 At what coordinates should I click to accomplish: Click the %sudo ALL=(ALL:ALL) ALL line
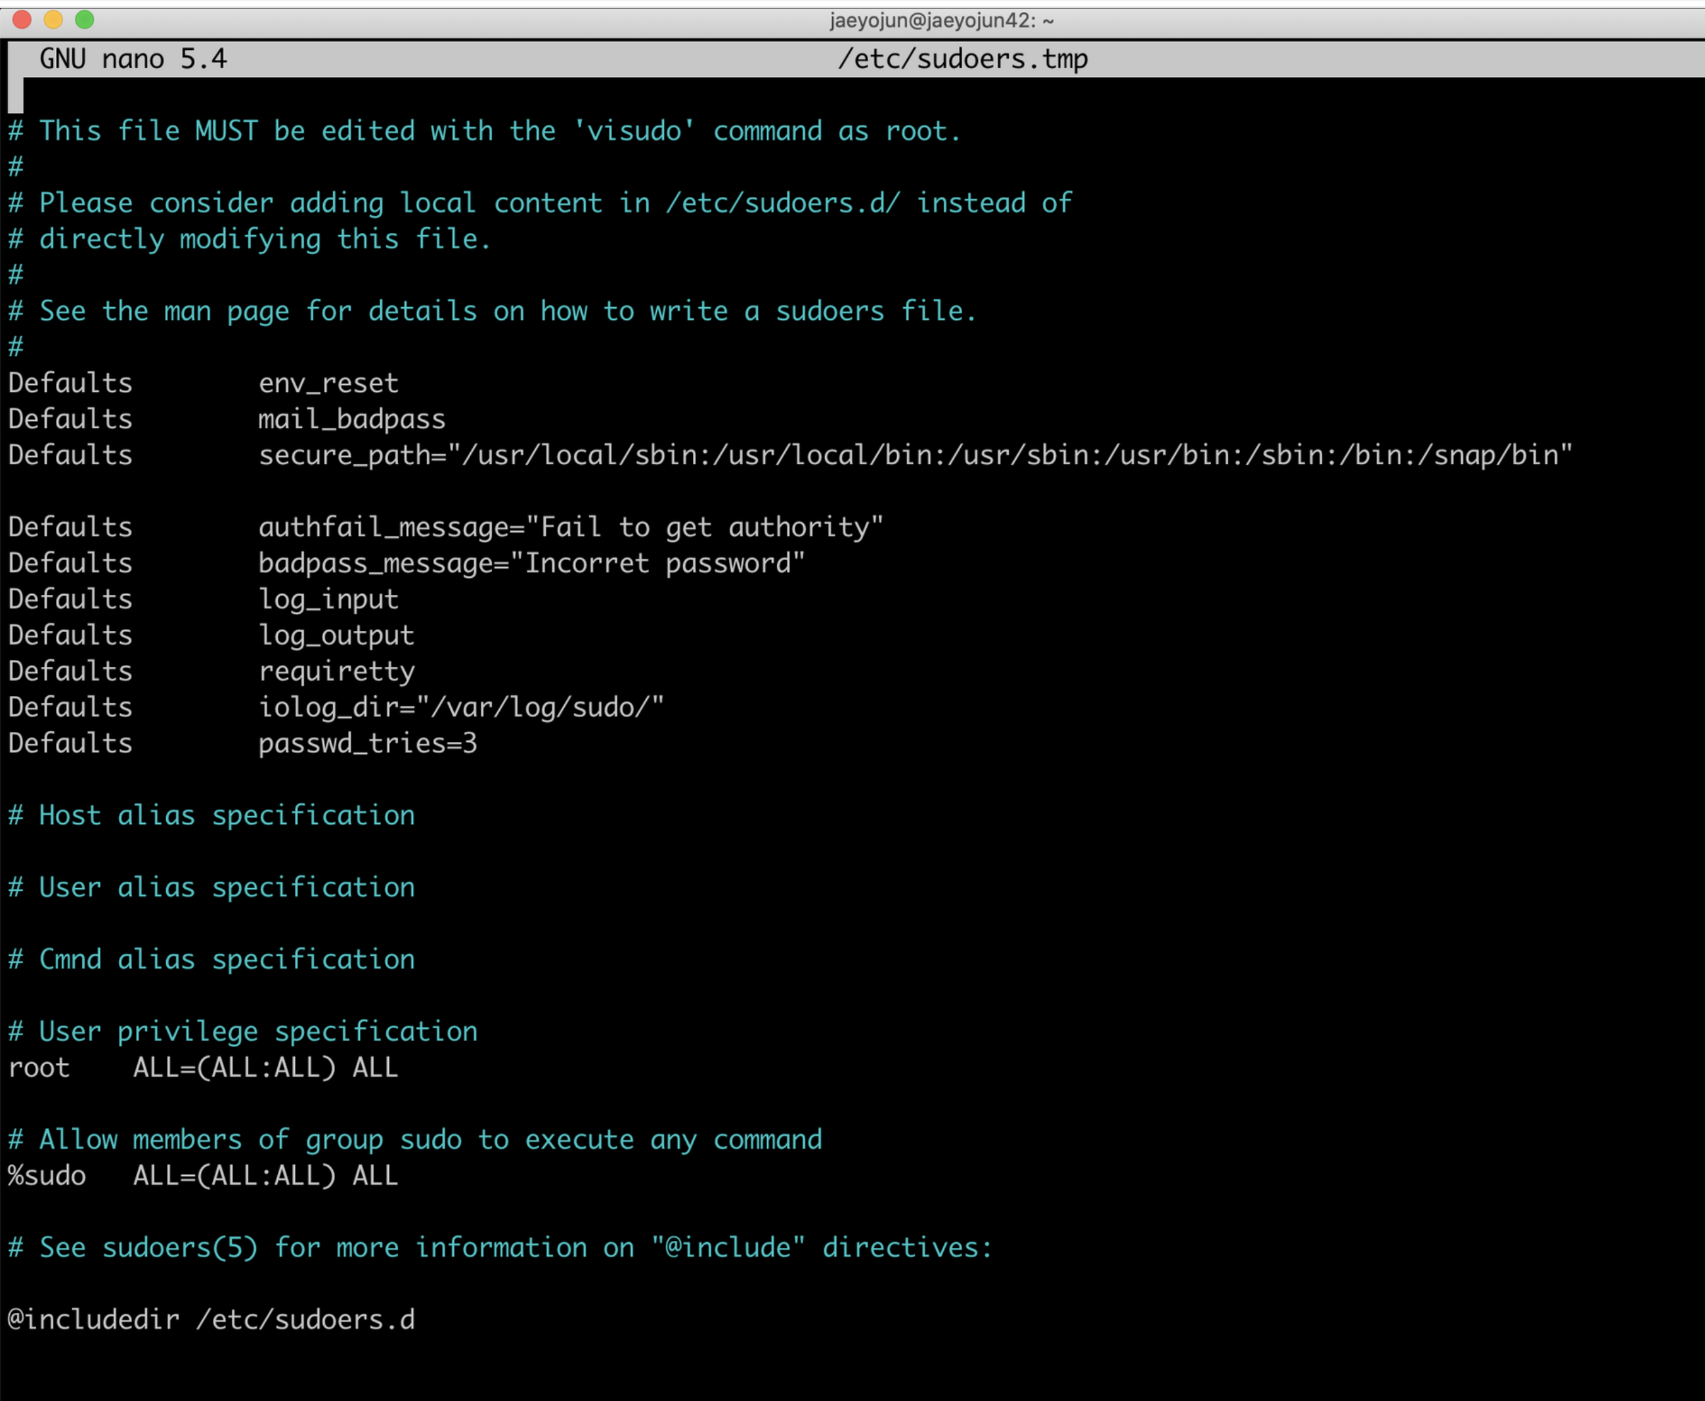pyautogui.click(x=203, y=1176)
